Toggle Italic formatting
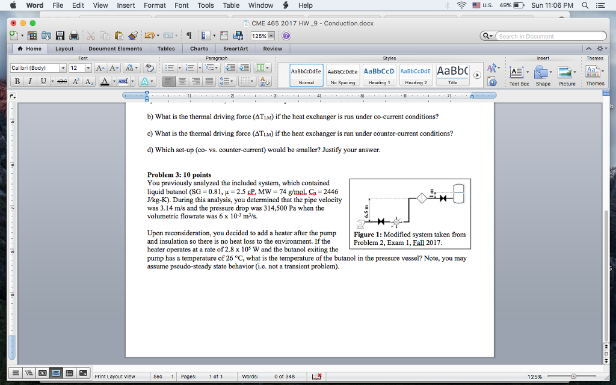 pyautogui.click(x=29, y=82)
